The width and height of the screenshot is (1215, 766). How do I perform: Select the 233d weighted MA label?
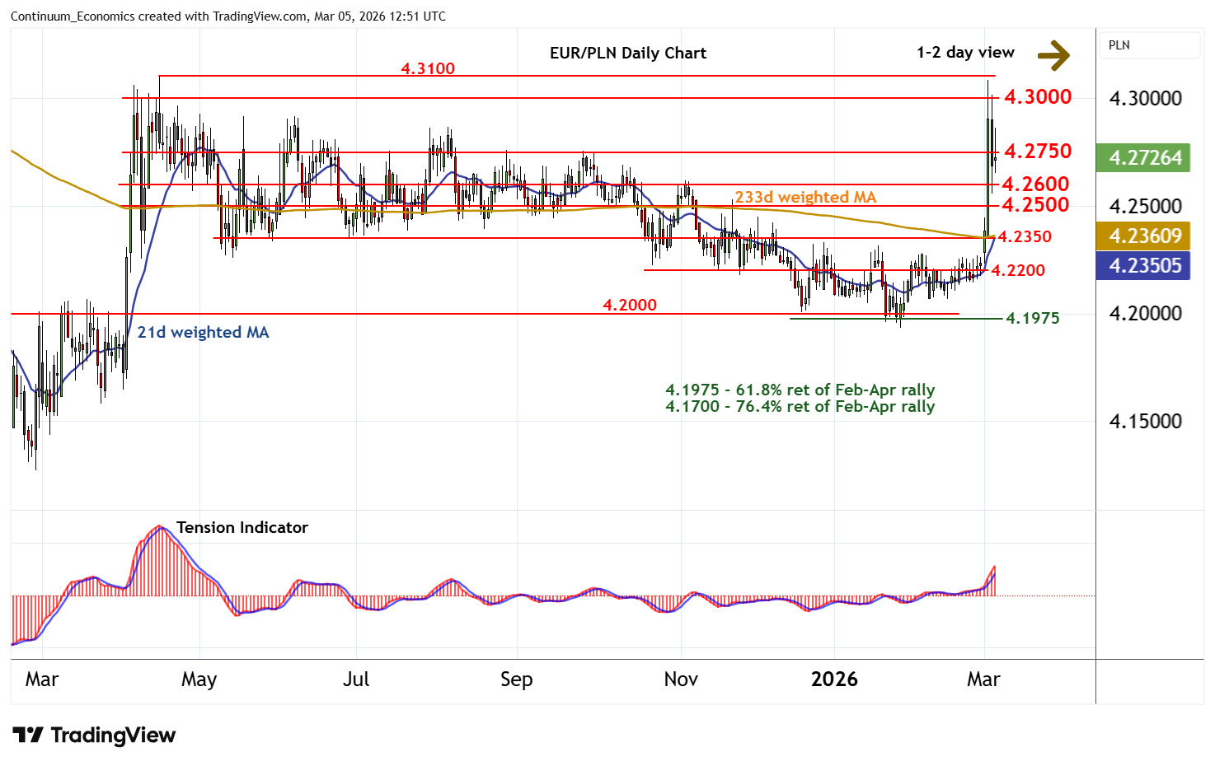(x=805, y=197)
